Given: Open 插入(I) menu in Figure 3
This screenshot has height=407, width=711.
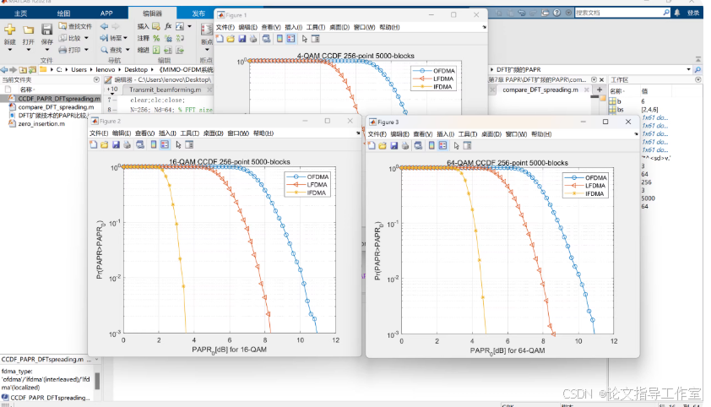Looking at the screenshot, I should coord(445,134).
